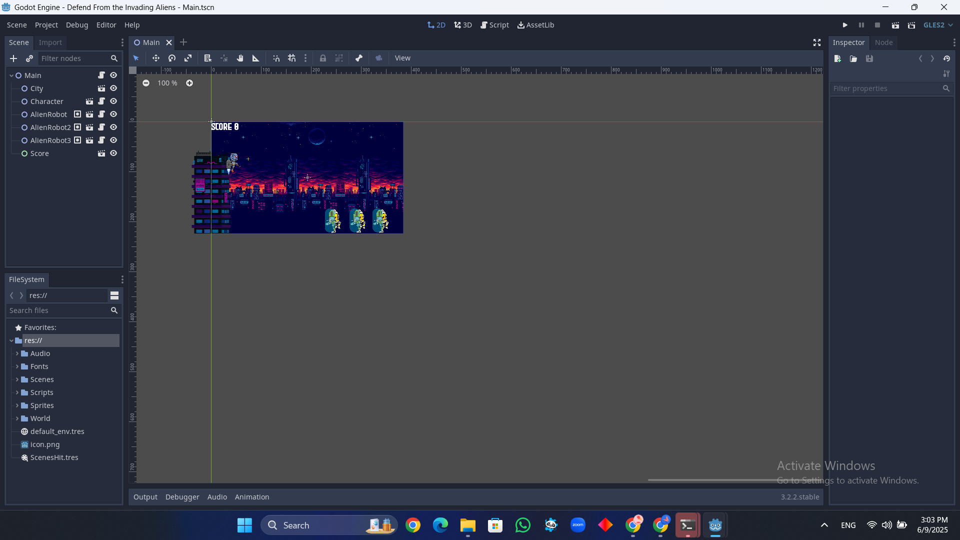Select the Scale mode tool

(188, 58)
